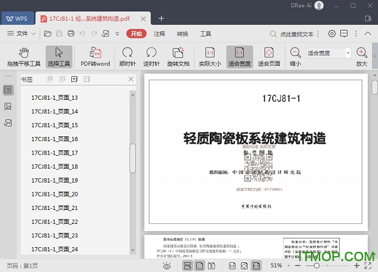Choose fit page view
The height and width of the screenshot is (272, 378).
pyautogui.click(x=269, y=57)
